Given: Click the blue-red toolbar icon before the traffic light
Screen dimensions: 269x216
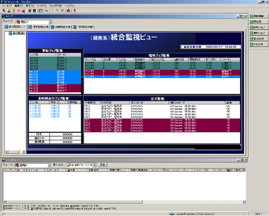Looking at the screenshot, I should click(x=30, y=11).
